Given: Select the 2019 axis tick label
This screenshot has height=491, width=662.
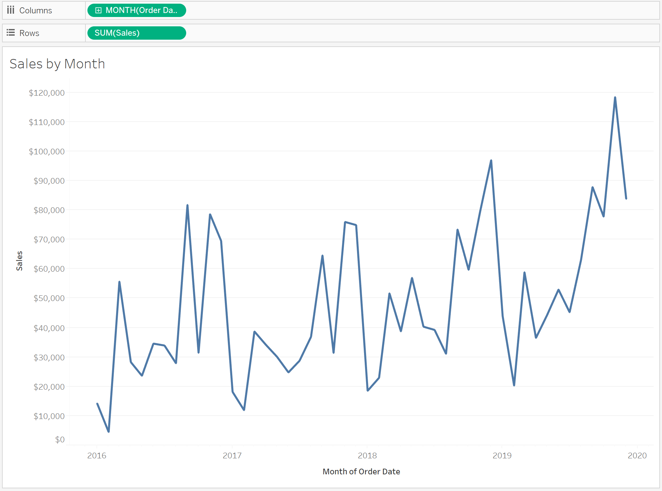Looking at the screenshot, I should [x=502, y=455].
